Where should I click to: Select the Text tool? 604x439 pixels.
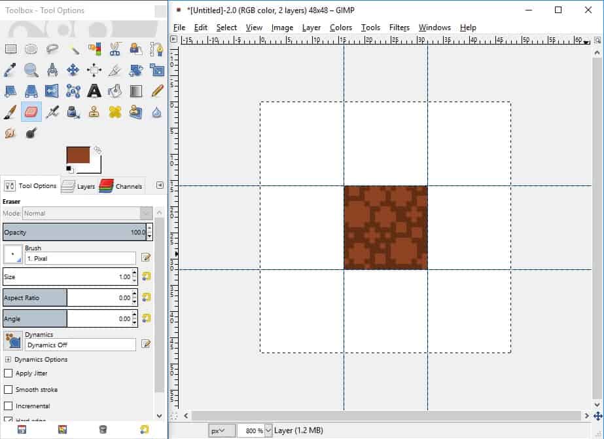pyautogui.click(x=94, y=91)
